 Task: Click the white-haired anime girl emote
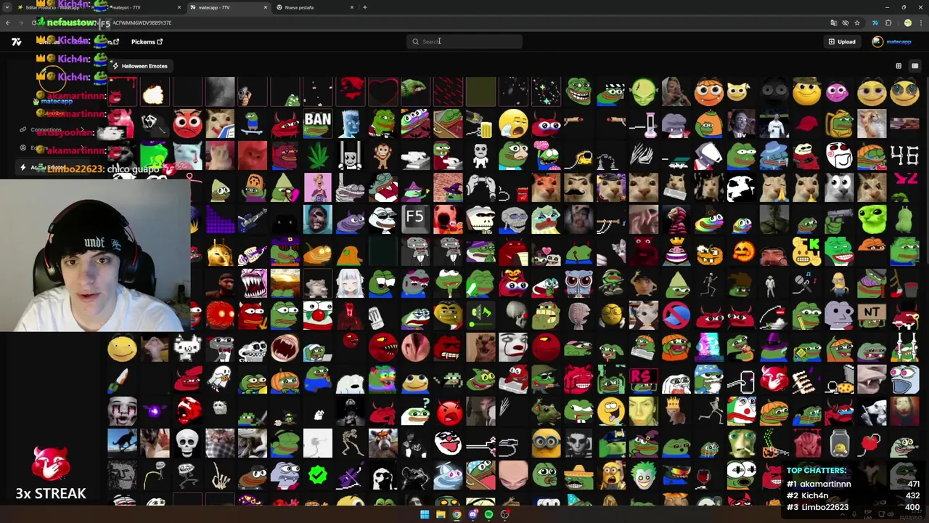click(350, 283)
